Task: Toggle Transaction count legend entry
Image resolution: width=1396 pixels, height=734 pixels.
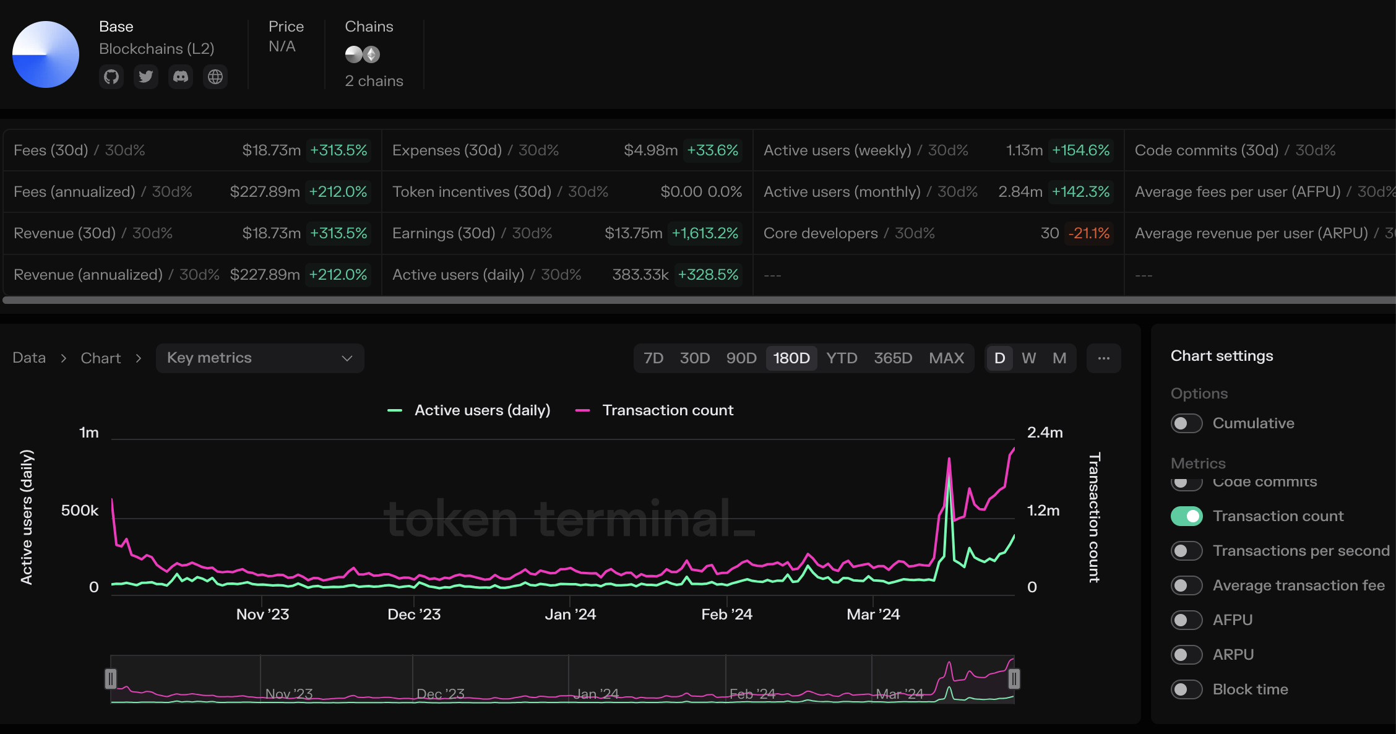Action: click(654, 410)
